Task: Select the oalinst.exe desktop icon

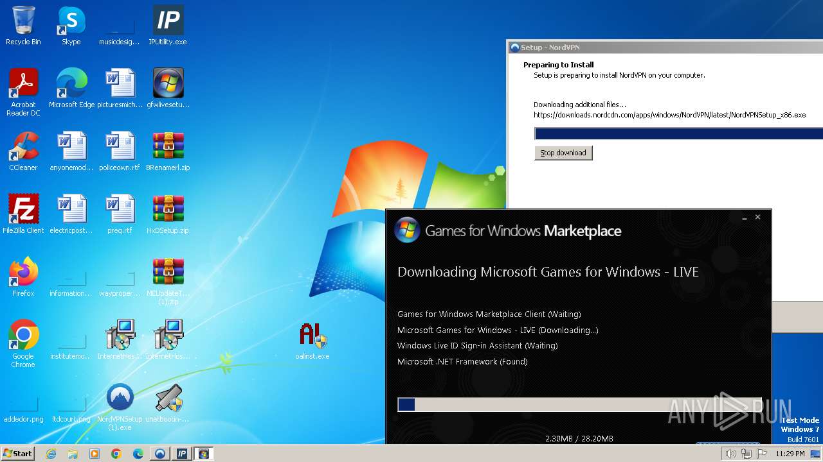Action: tap(312, 340)
